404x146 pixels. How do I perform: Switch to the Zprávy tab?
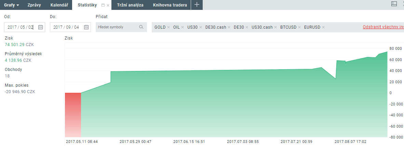(35, 5)
